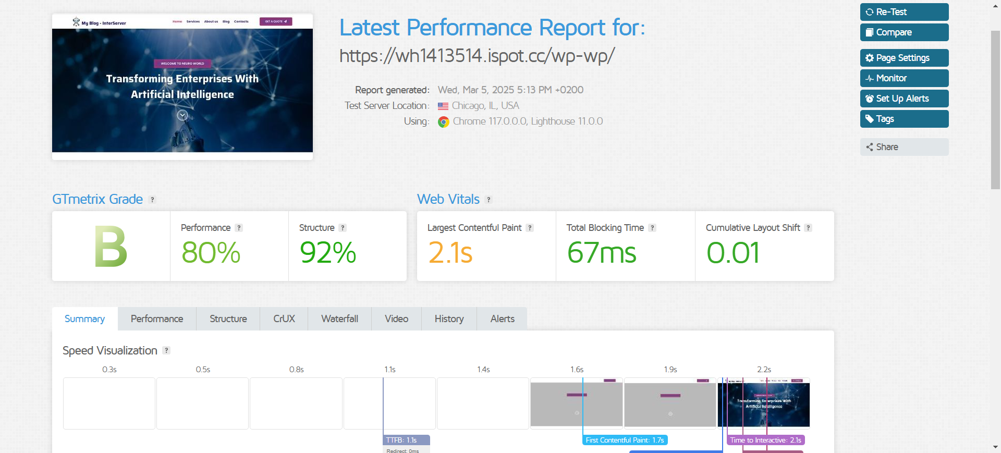Open the Video tab
1001x453 pixels.
(x=396, y=319)
